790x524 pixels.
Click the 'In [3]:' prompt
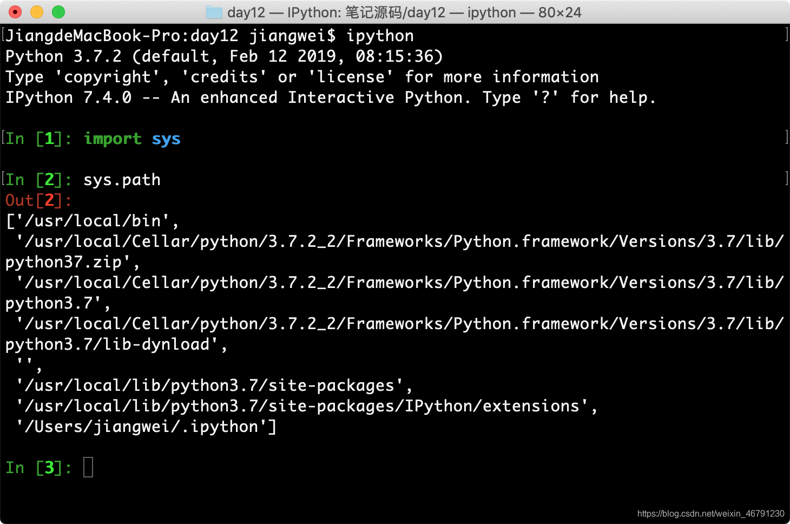(x=38, y=468)
